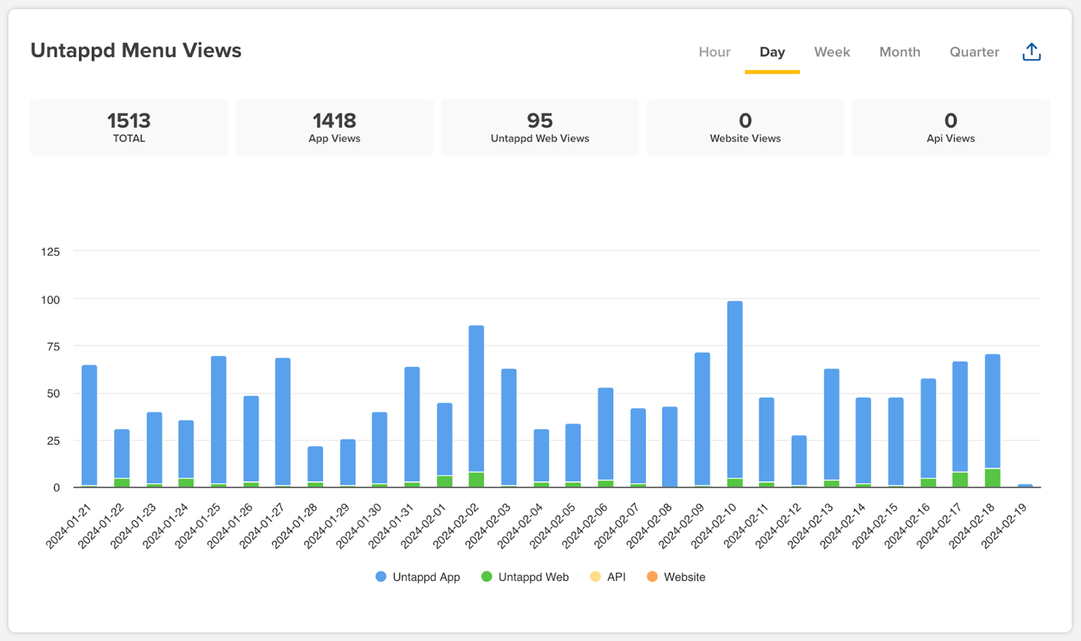Click the Website Views stat card

745,128
